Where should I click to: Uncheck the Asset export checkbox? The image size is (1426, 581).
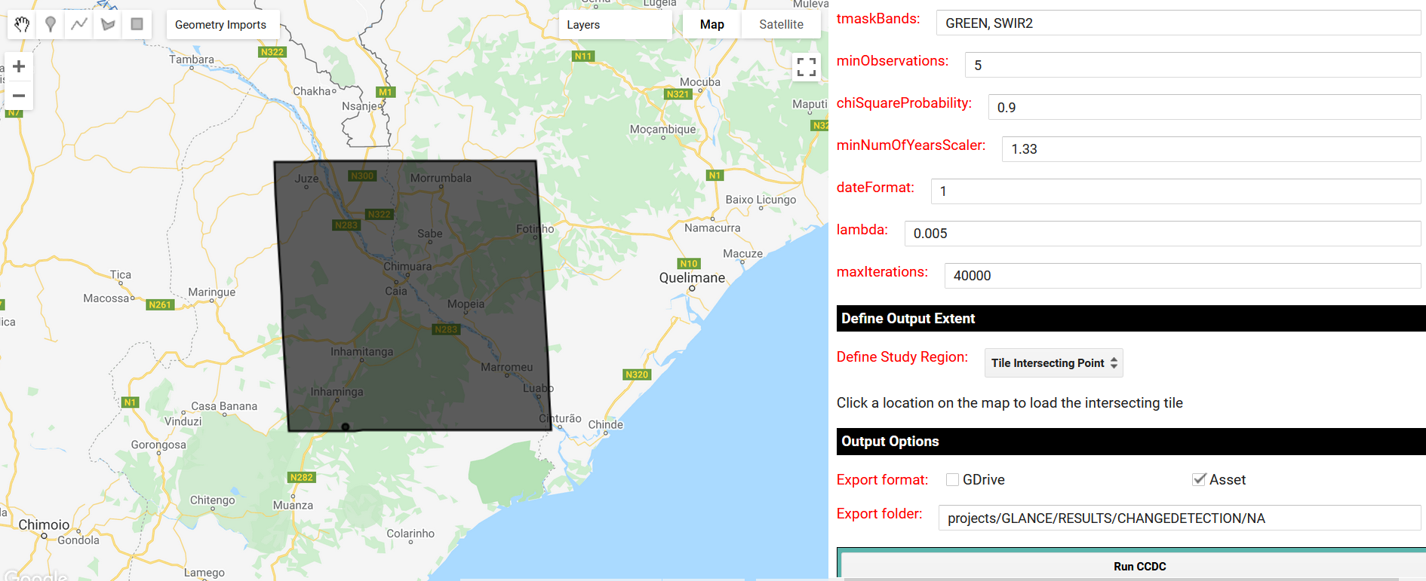click(1199, 479)
